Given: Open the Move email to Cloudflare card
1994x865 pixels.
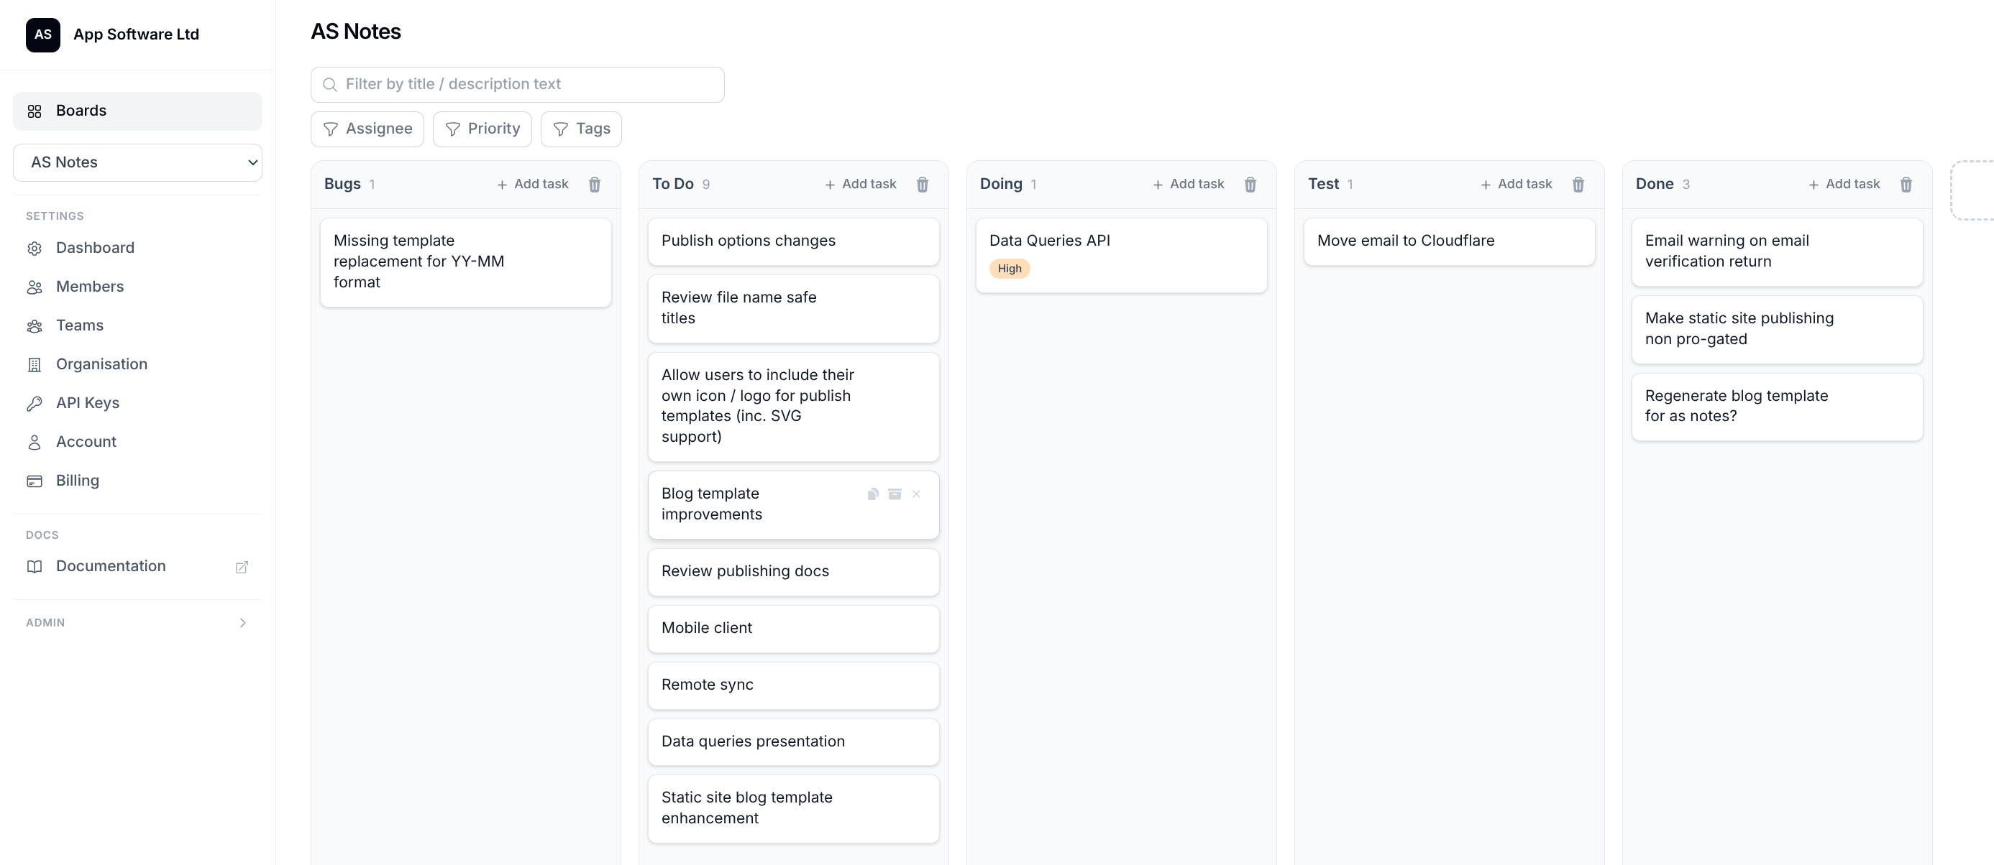Looking at the screenshot, I should point(1449,241).
